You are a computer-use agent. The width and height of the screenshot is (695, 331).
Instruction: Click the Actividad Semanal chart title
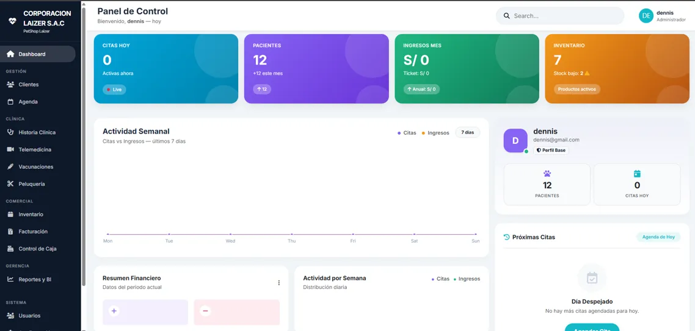point(136,131)
